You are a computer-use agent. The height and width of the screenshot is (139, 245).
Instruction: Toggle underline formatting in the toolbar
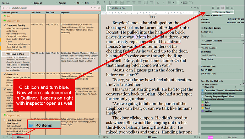click(x=110, y=2)
